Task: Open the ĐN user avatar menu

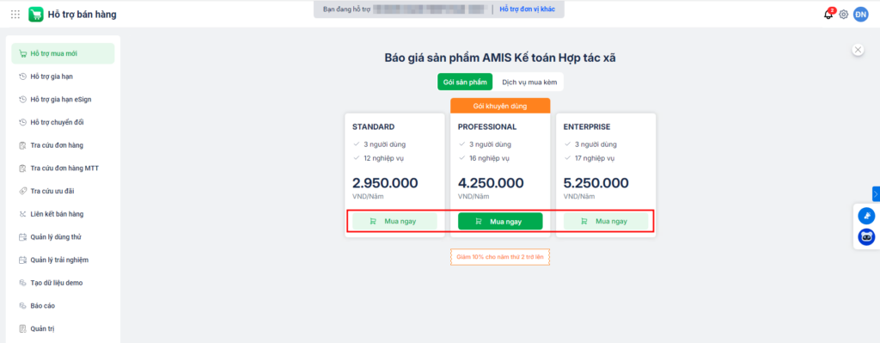Action: (861, 15)
